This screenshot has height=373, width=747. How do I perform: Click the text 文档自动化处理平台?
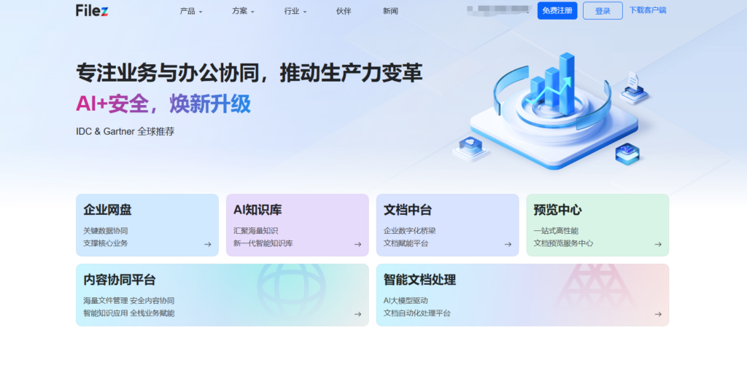pyautogui.click(x=417, y=313)
